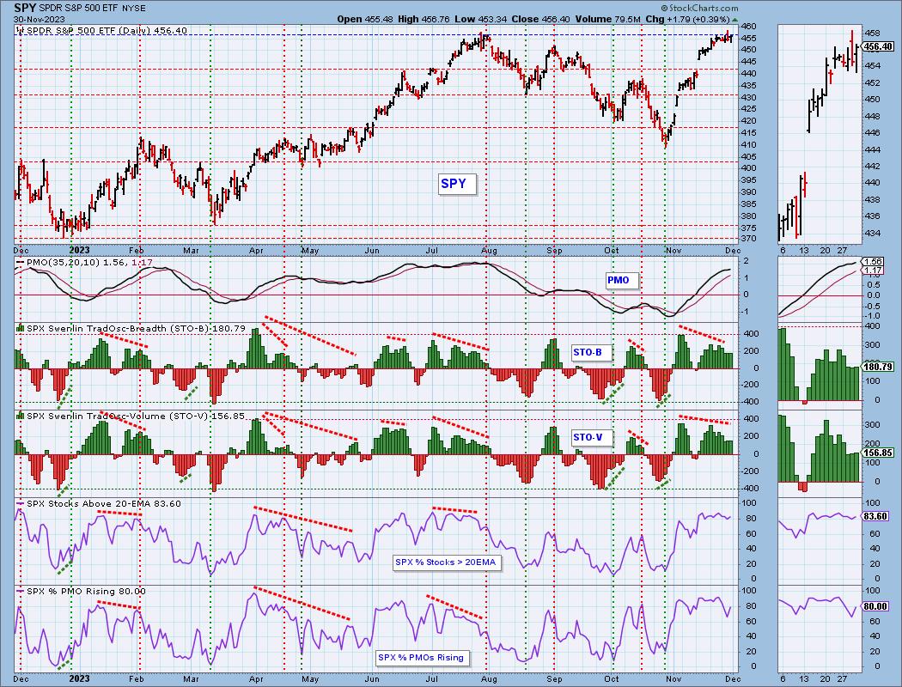
Task: Click the 'SPDR S&P 500 ETF (Daily) 456.40' legend
Action: coord(107,30)
